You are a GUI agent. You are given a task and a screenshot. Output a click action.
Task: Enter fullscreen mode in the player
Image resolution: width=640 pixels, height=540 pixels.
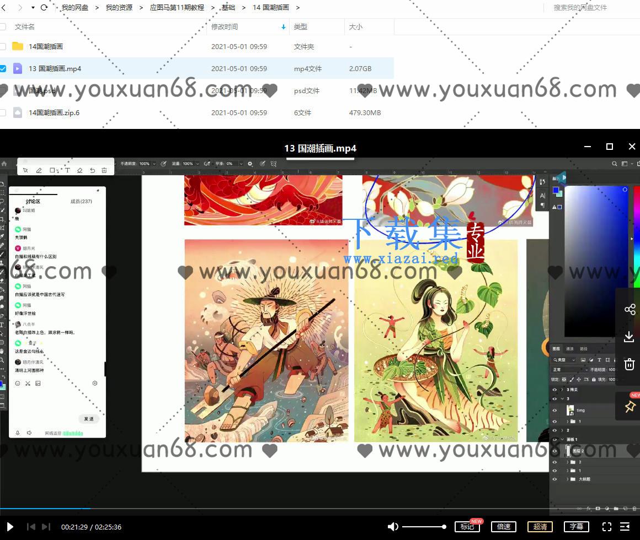click(x=607, y=527)
